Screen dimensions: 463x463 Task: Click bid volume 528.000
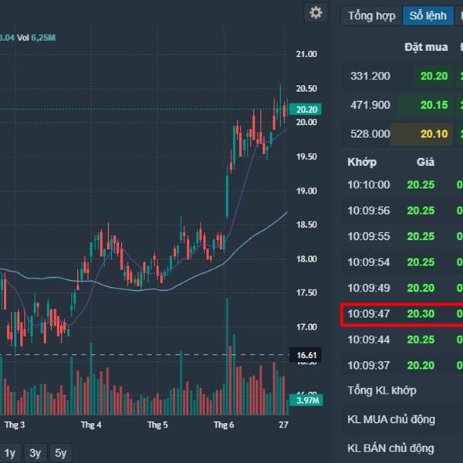tap(370, 134)
